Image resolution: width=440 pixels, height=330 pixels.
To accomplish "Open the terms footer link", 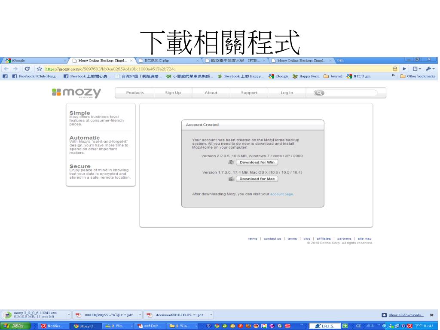I will tap(292, 238).
